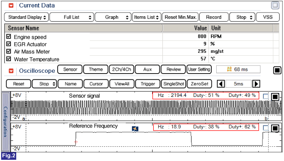Open the oscilloscope Stop dropdown
The width and height of the screenshot is (284, 161).
point(44,84)
